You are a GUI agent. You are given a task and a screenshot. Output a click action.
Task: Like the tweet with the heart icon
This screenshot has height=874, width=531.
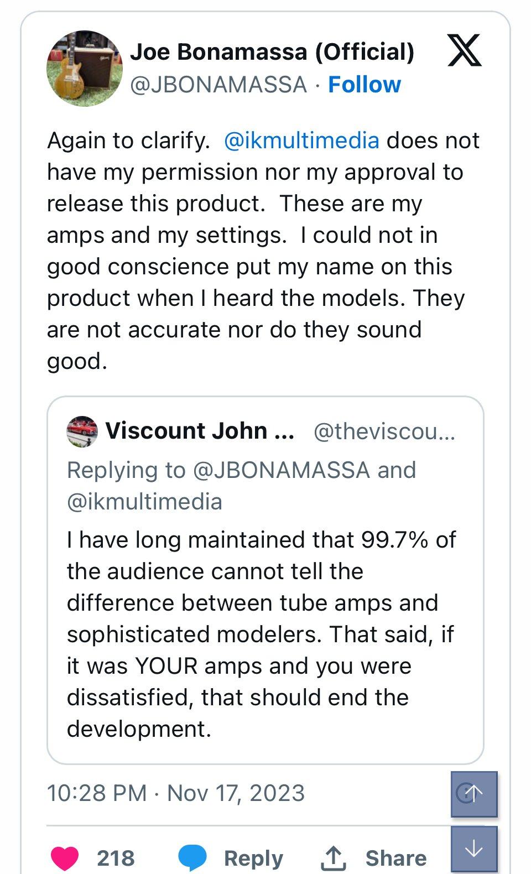65,858
